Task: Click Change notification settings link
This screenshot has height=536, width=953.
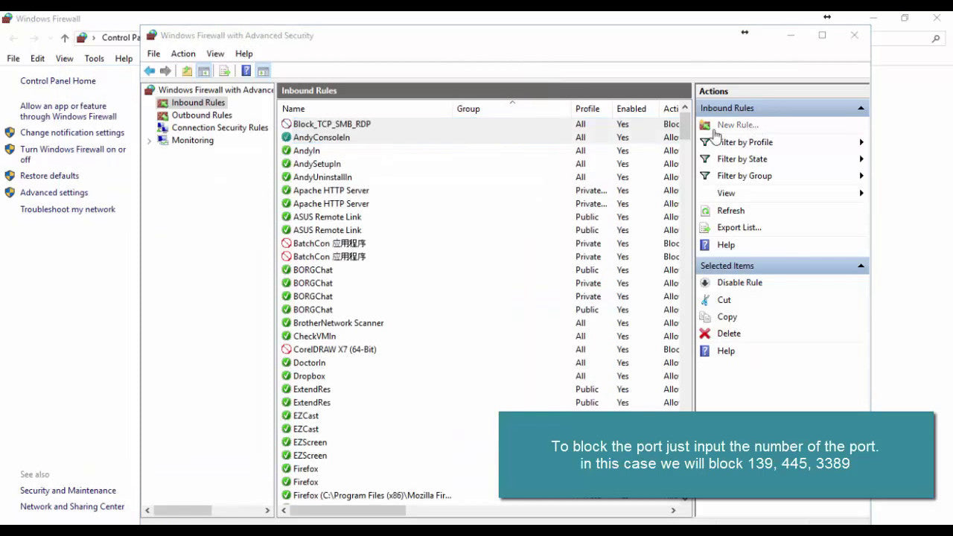Action: pos(72,133)
